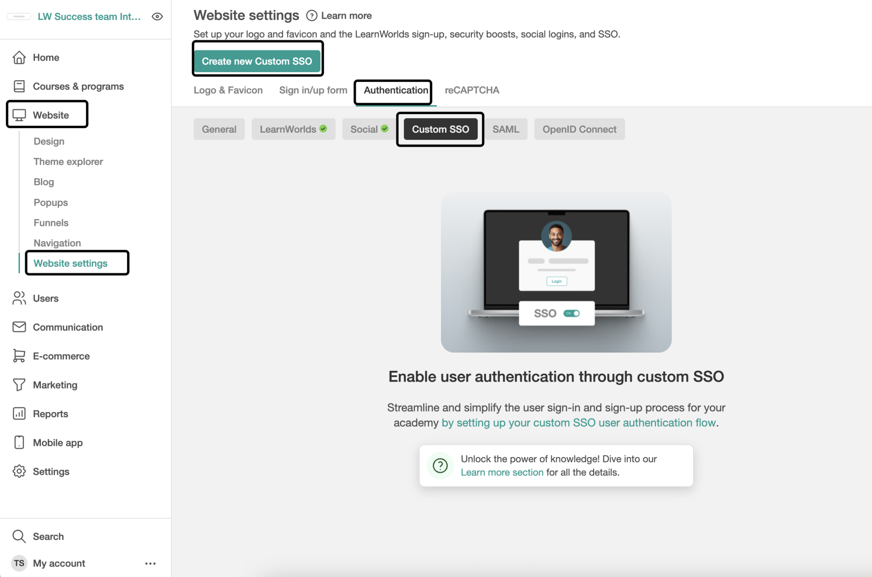The width and height of the screenshot is (872, 577).
Task: Click the LW Success team school name
Action: pos(89,17)
